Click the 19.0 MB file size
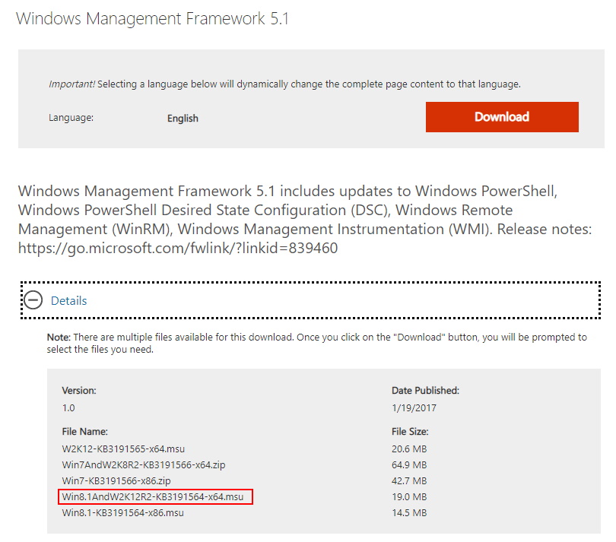 [x=409, y=497]
